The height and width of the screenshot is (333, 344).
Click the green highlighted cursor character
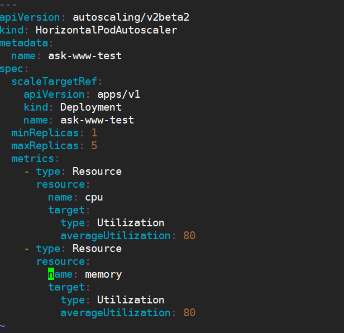tap(51, 274)
